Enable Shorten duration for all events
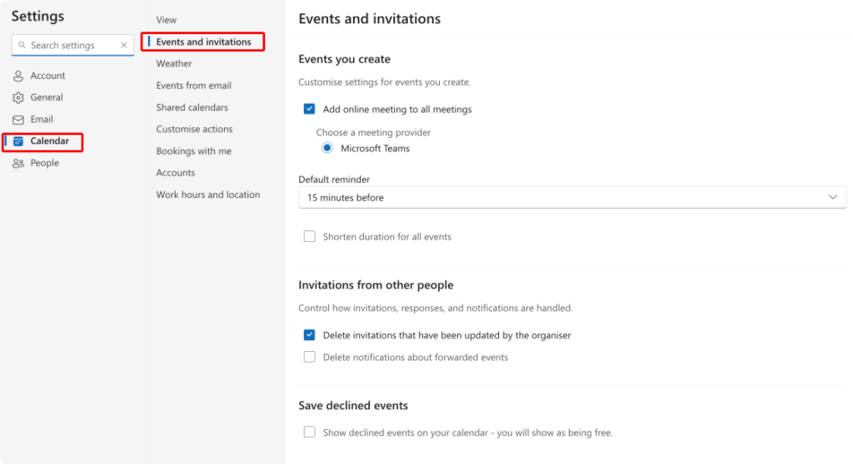The image size is (853, 464). (309, 236)
